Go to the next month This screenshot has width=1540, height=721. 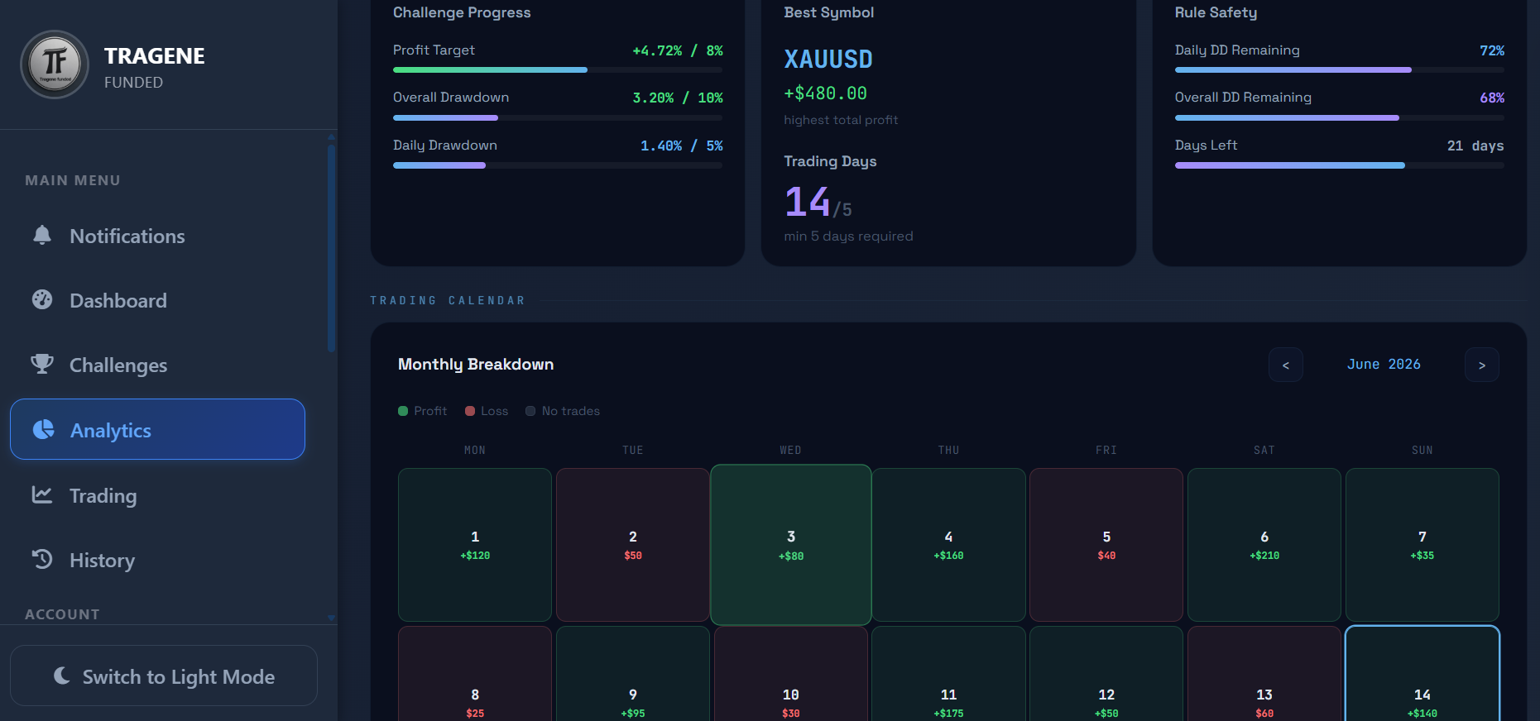point(1482,365)
